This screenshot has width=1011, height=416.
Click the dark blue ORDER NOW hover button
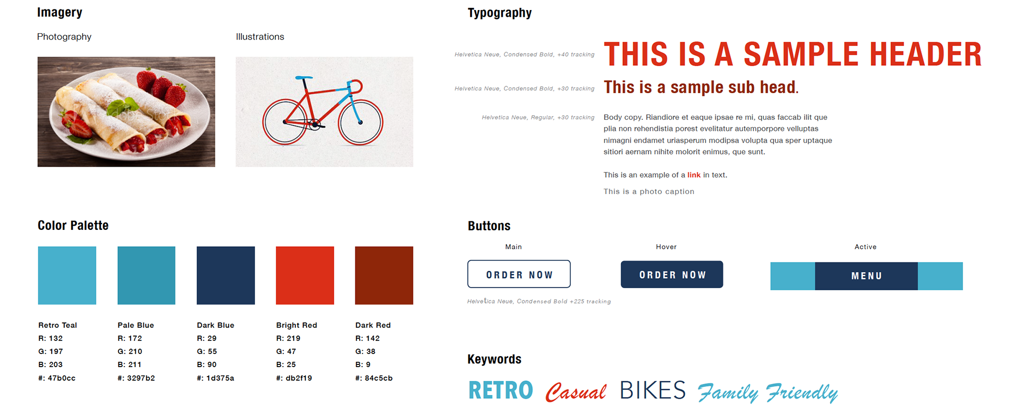[672, 275]
